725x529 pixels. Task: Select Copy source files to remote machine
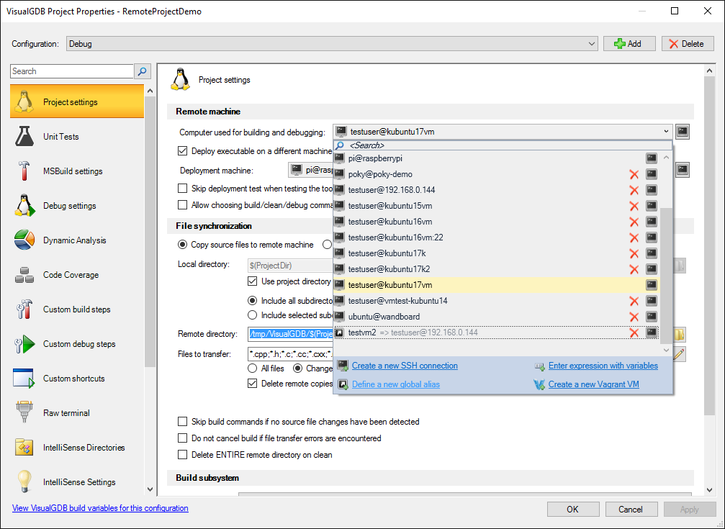click(183, 245)
